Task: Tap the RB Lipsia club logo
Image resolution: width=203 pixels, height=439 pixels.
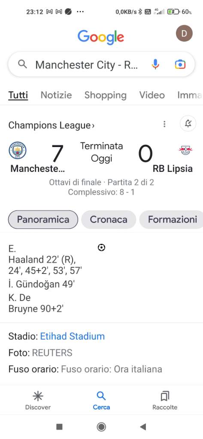Action: [x=185, y=150]
